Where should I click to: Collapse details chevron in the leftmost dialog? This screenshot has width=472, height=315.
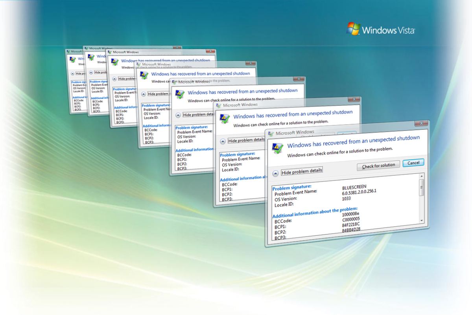[x=72, y=73]
